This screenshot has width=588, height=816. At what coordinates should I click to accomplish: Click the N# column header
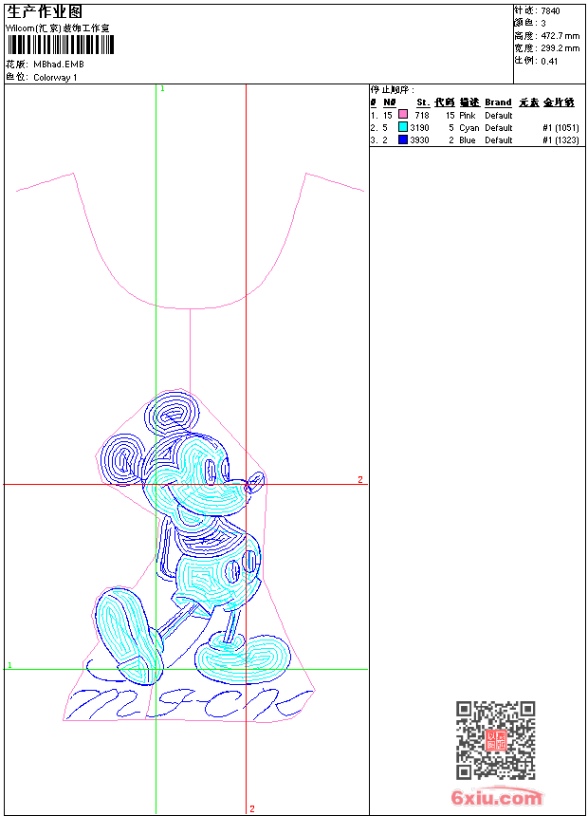click(x=389, y=102)
